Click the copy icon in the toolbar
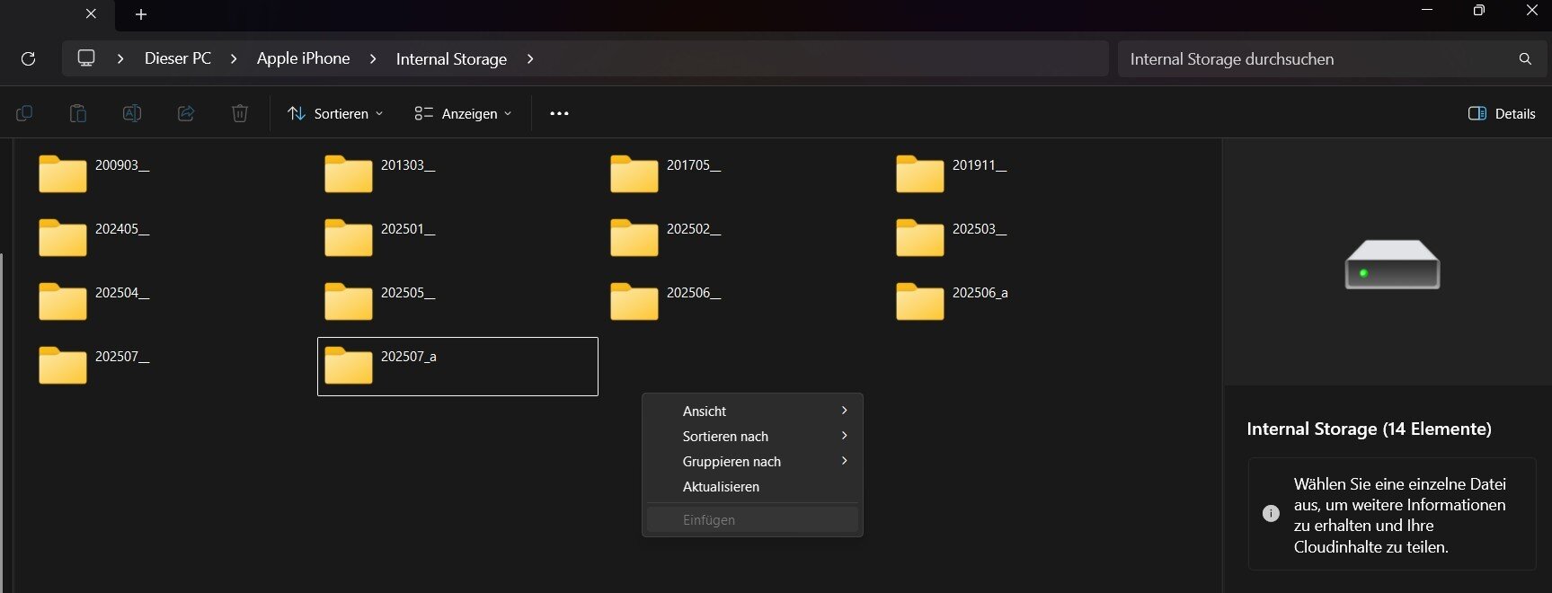1552x593 pixels. [x=24, y=113]
